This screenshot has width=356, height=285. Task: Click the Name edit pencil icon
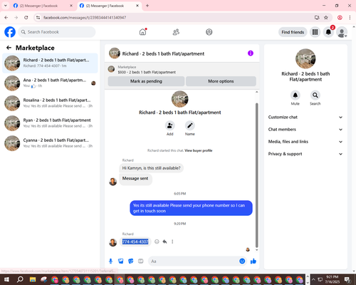(190, 125)
